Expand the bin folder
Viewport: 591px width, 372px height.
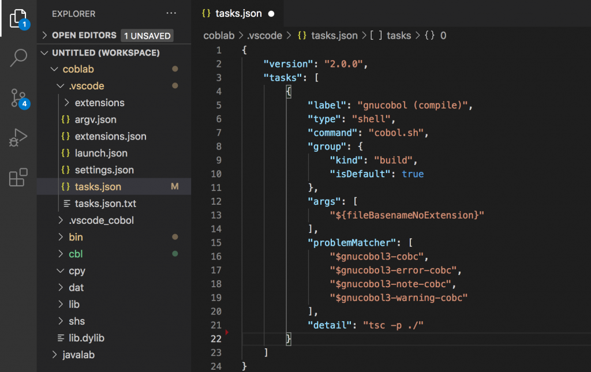(x=61, y=237)
